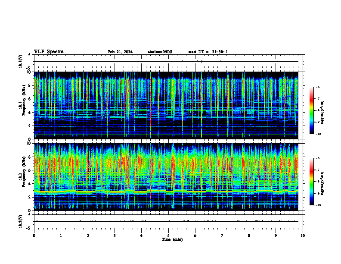Click the "VLF Spectra" plot title
This screenshot has height=264, width=341.
click(49, 52)
